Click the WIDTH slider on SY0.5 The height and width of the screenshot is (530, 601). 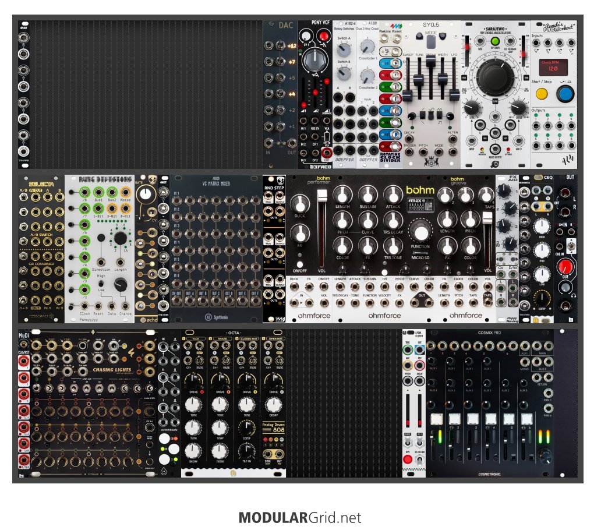pyautogui.click(x=443, y=79)
